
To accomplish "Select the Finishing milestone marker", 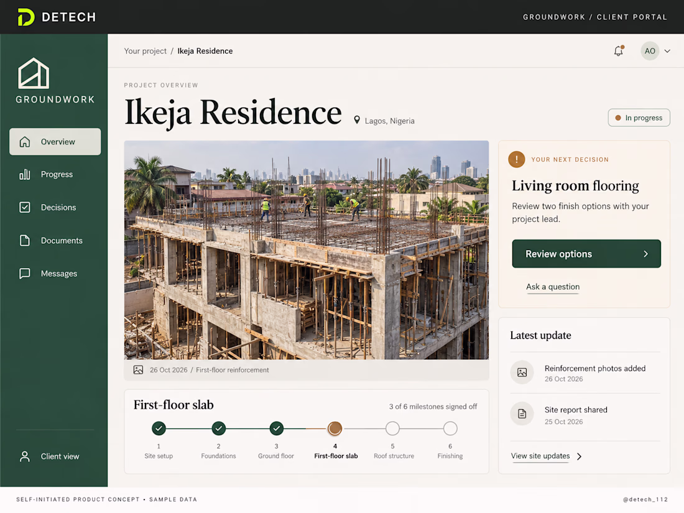I will [450, 428].
